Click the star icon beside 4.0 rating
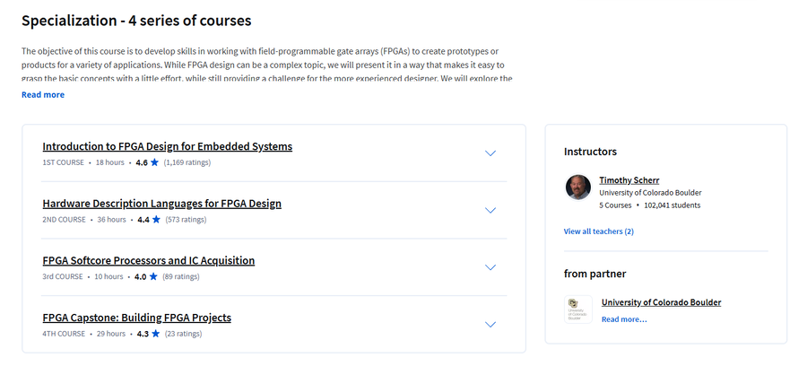 pos(152,276)
